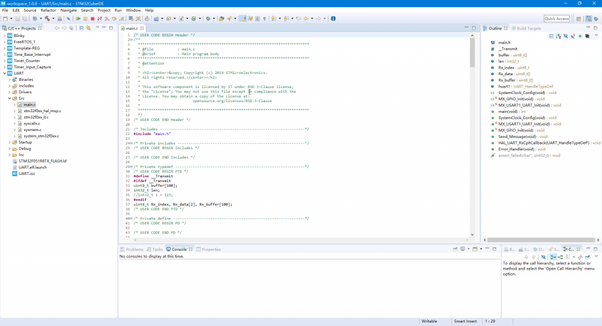Open the File menu
This screenshot has width=602, height=326.
(x=5, y=11)
